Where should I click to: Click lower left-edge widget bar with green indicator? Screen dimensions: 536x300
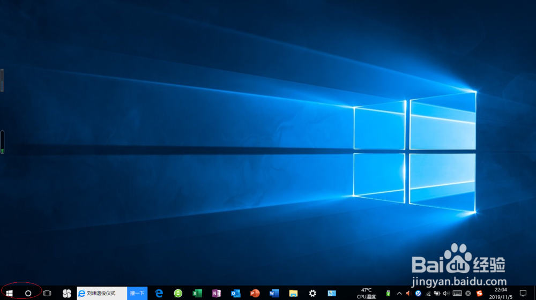2,142
